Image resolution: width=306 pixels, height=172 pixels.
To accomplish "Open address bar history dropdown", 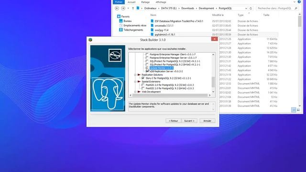I will (x=246, y=9).
